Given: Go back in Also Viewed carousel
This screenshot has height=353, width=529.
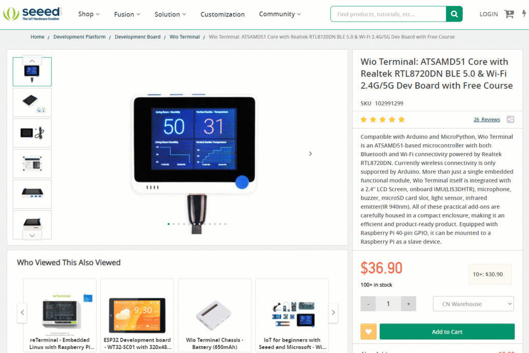Looking at the screenshot, I should 22,312.
